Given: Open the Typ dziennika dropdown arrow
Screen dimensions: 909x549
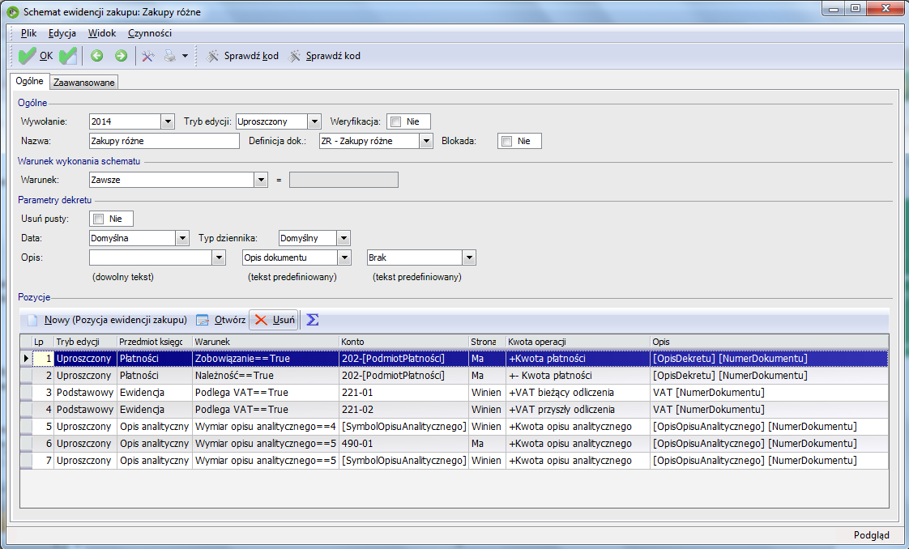Looking at the screenshot, I should (x=344, y=238).
